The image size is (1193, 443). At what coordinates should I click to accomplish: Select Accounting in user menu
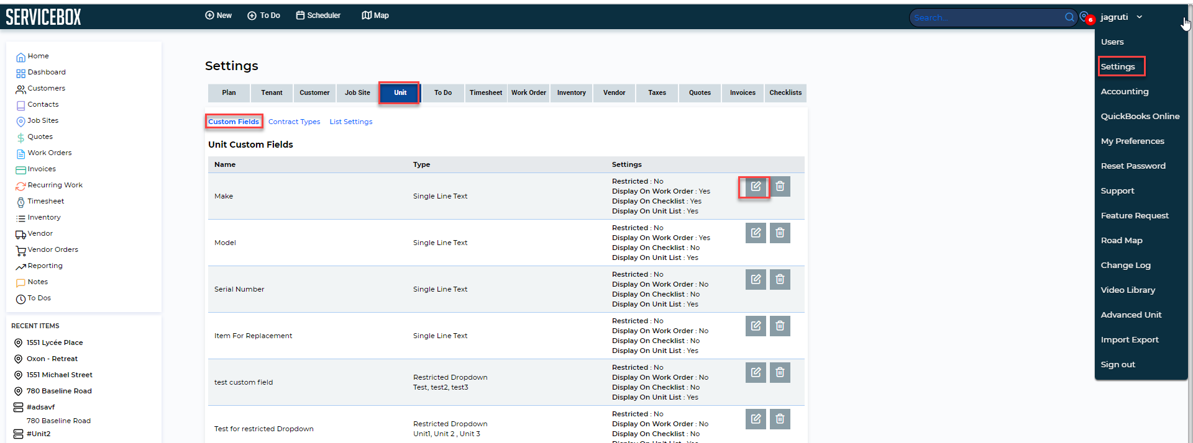click(1125, 92)
